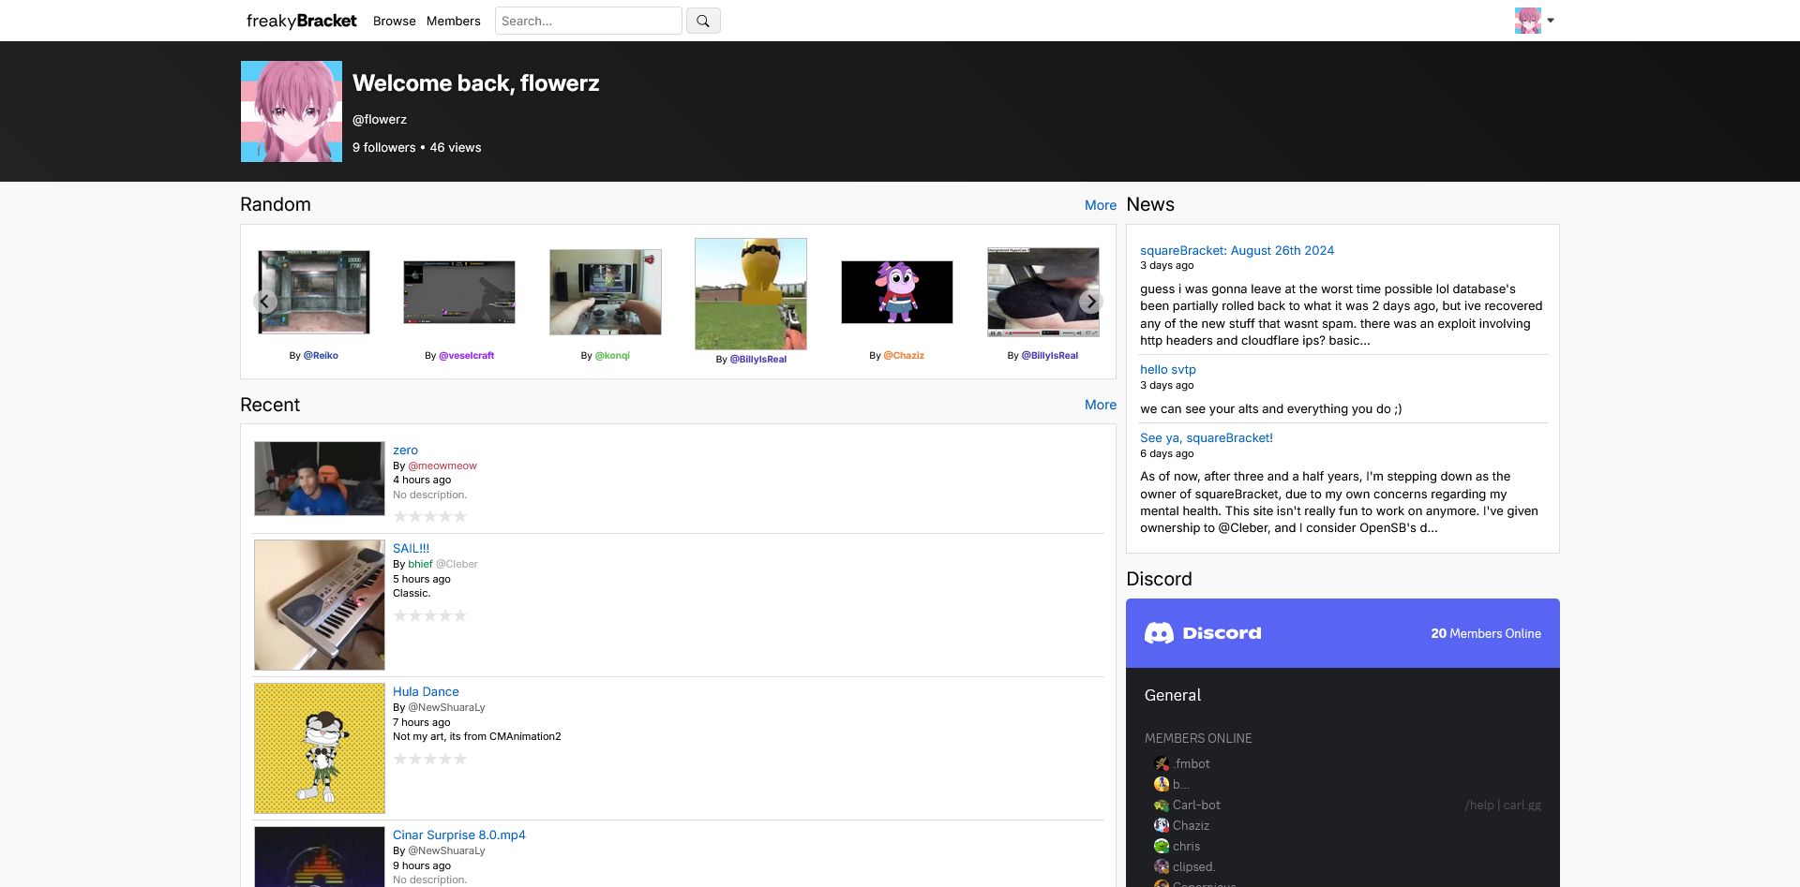Visit the @konqi profile link
Image resolution: width=1800 pixels, height=887 pixels.
[612, 356]
